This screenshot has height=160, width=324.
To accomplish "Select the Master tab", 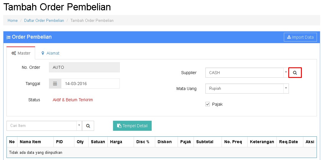I will tap(21, 53).
